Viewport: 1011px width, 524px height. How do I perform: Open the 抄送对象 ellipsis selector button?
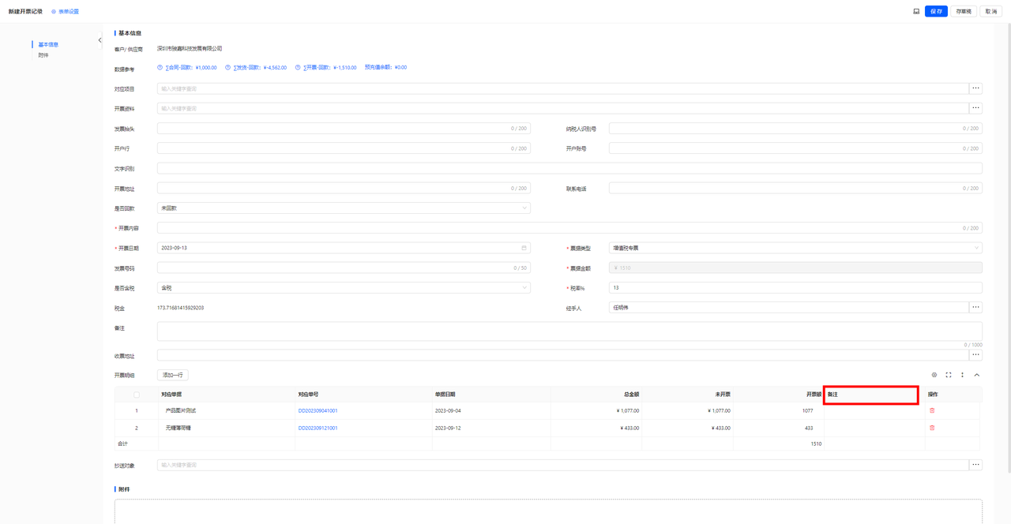[x=976, y=465]
